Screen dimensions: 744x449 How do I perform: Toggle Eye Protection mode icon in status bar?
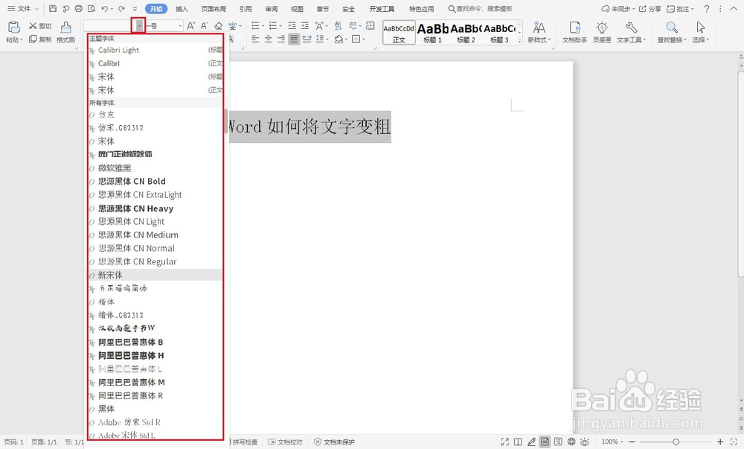coord(585,442)
